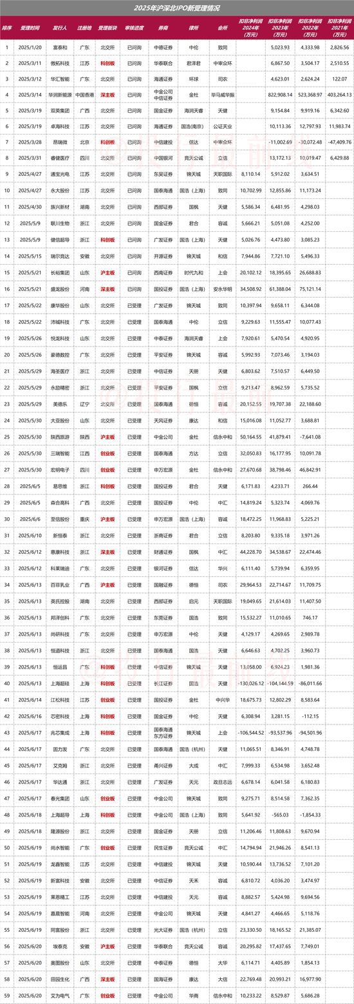Select issuer cell '科莱瑞迪'

coord(60,569)
